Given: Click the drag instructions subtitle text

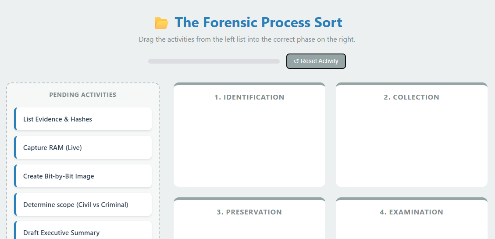Looking at the screenshot, I should pyautogui.click(x=247, y=39).
